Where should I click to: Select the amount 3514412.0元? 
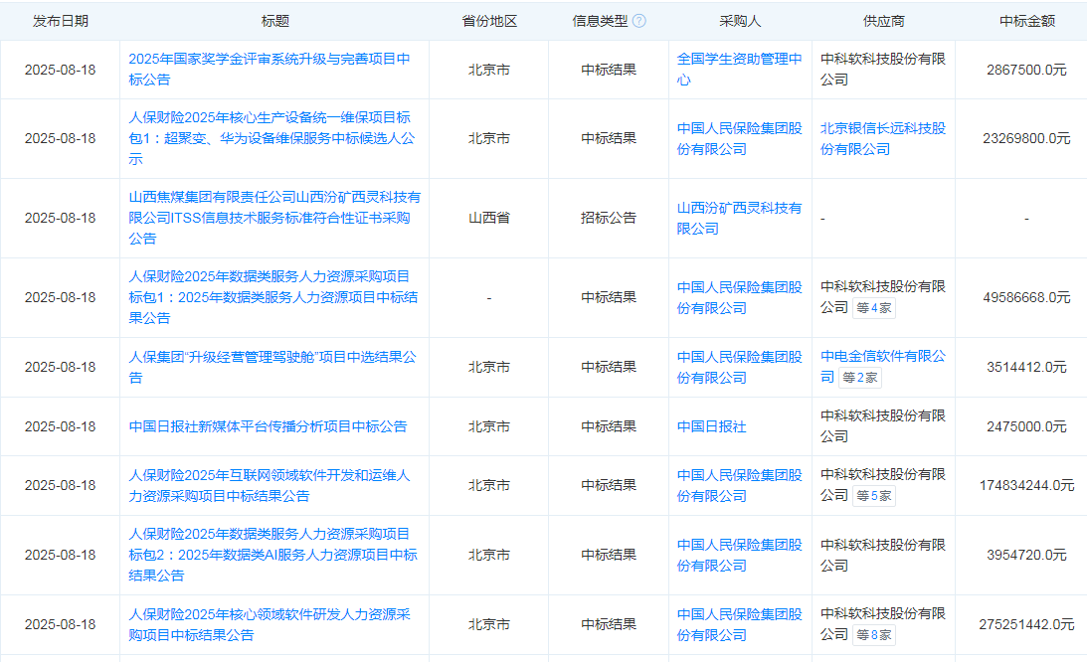tap(1026, 367)
